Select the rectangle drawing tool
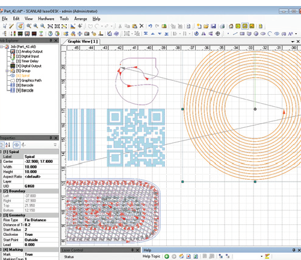This screenshot has height=260, width=301. click(242, 34)
